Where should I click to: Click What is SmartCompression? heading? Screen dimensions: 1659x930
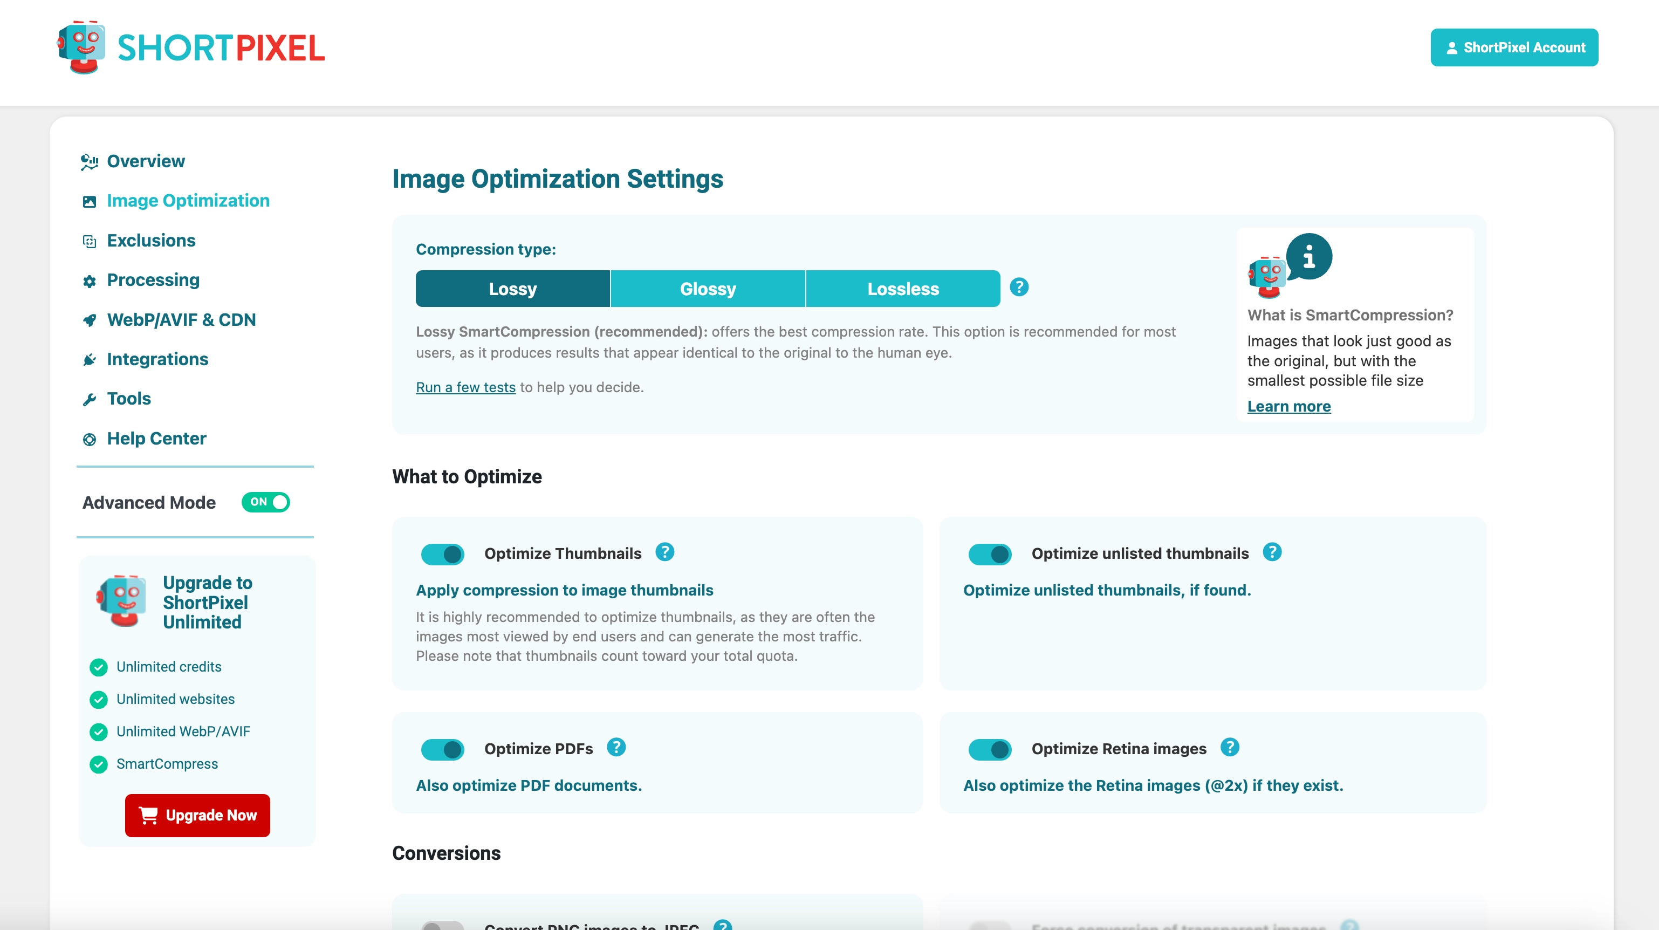pos(1350,315)
